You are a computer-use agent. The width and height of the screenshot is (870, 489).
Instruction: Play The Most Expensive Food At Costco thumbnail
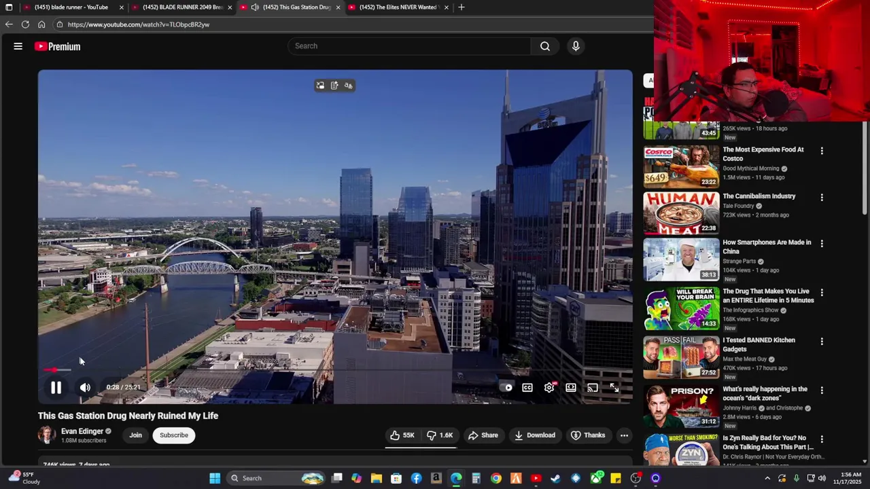tap(681, 166)
